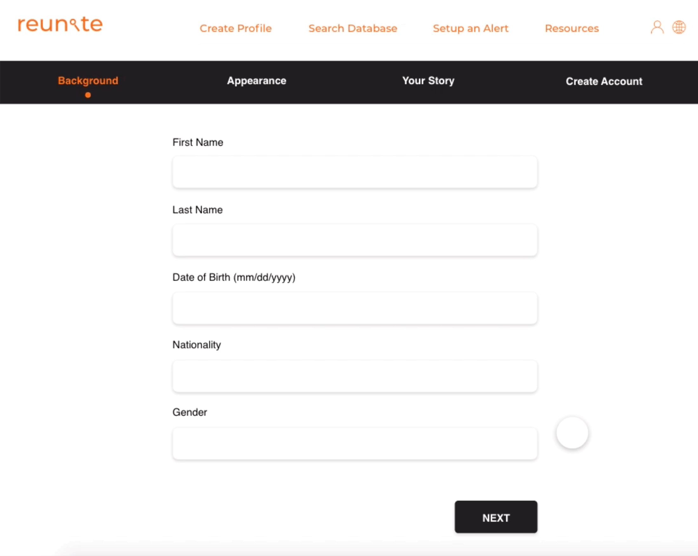This screenshot has height=556, width=698.
Task: Click the globe language icon
Action: tap(679, 28)
